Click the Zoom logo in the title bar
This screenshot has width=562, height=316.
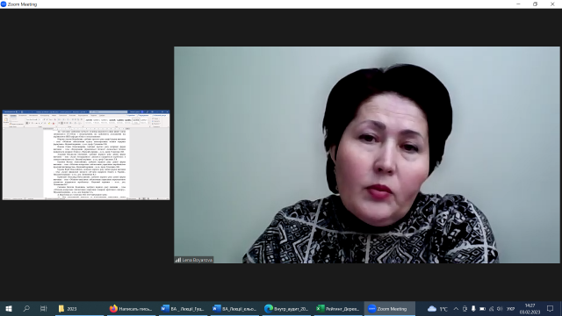point(4,4)
